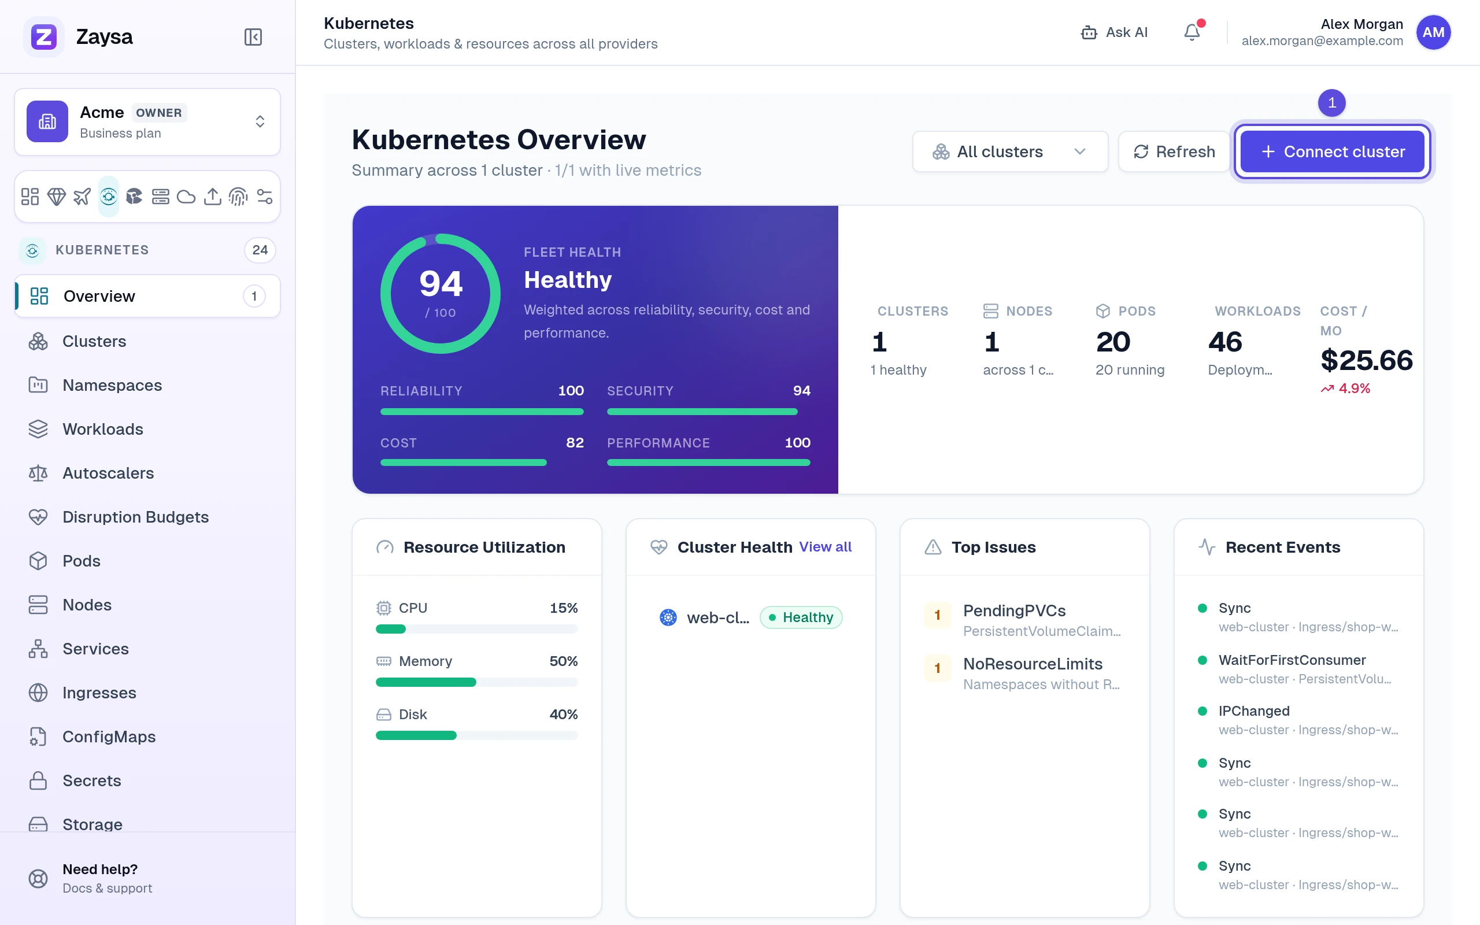The height and width of the screenshot is (925, 1480).
Task: Click the Healthy status badge for web-cluster
Action: point(801,617)
